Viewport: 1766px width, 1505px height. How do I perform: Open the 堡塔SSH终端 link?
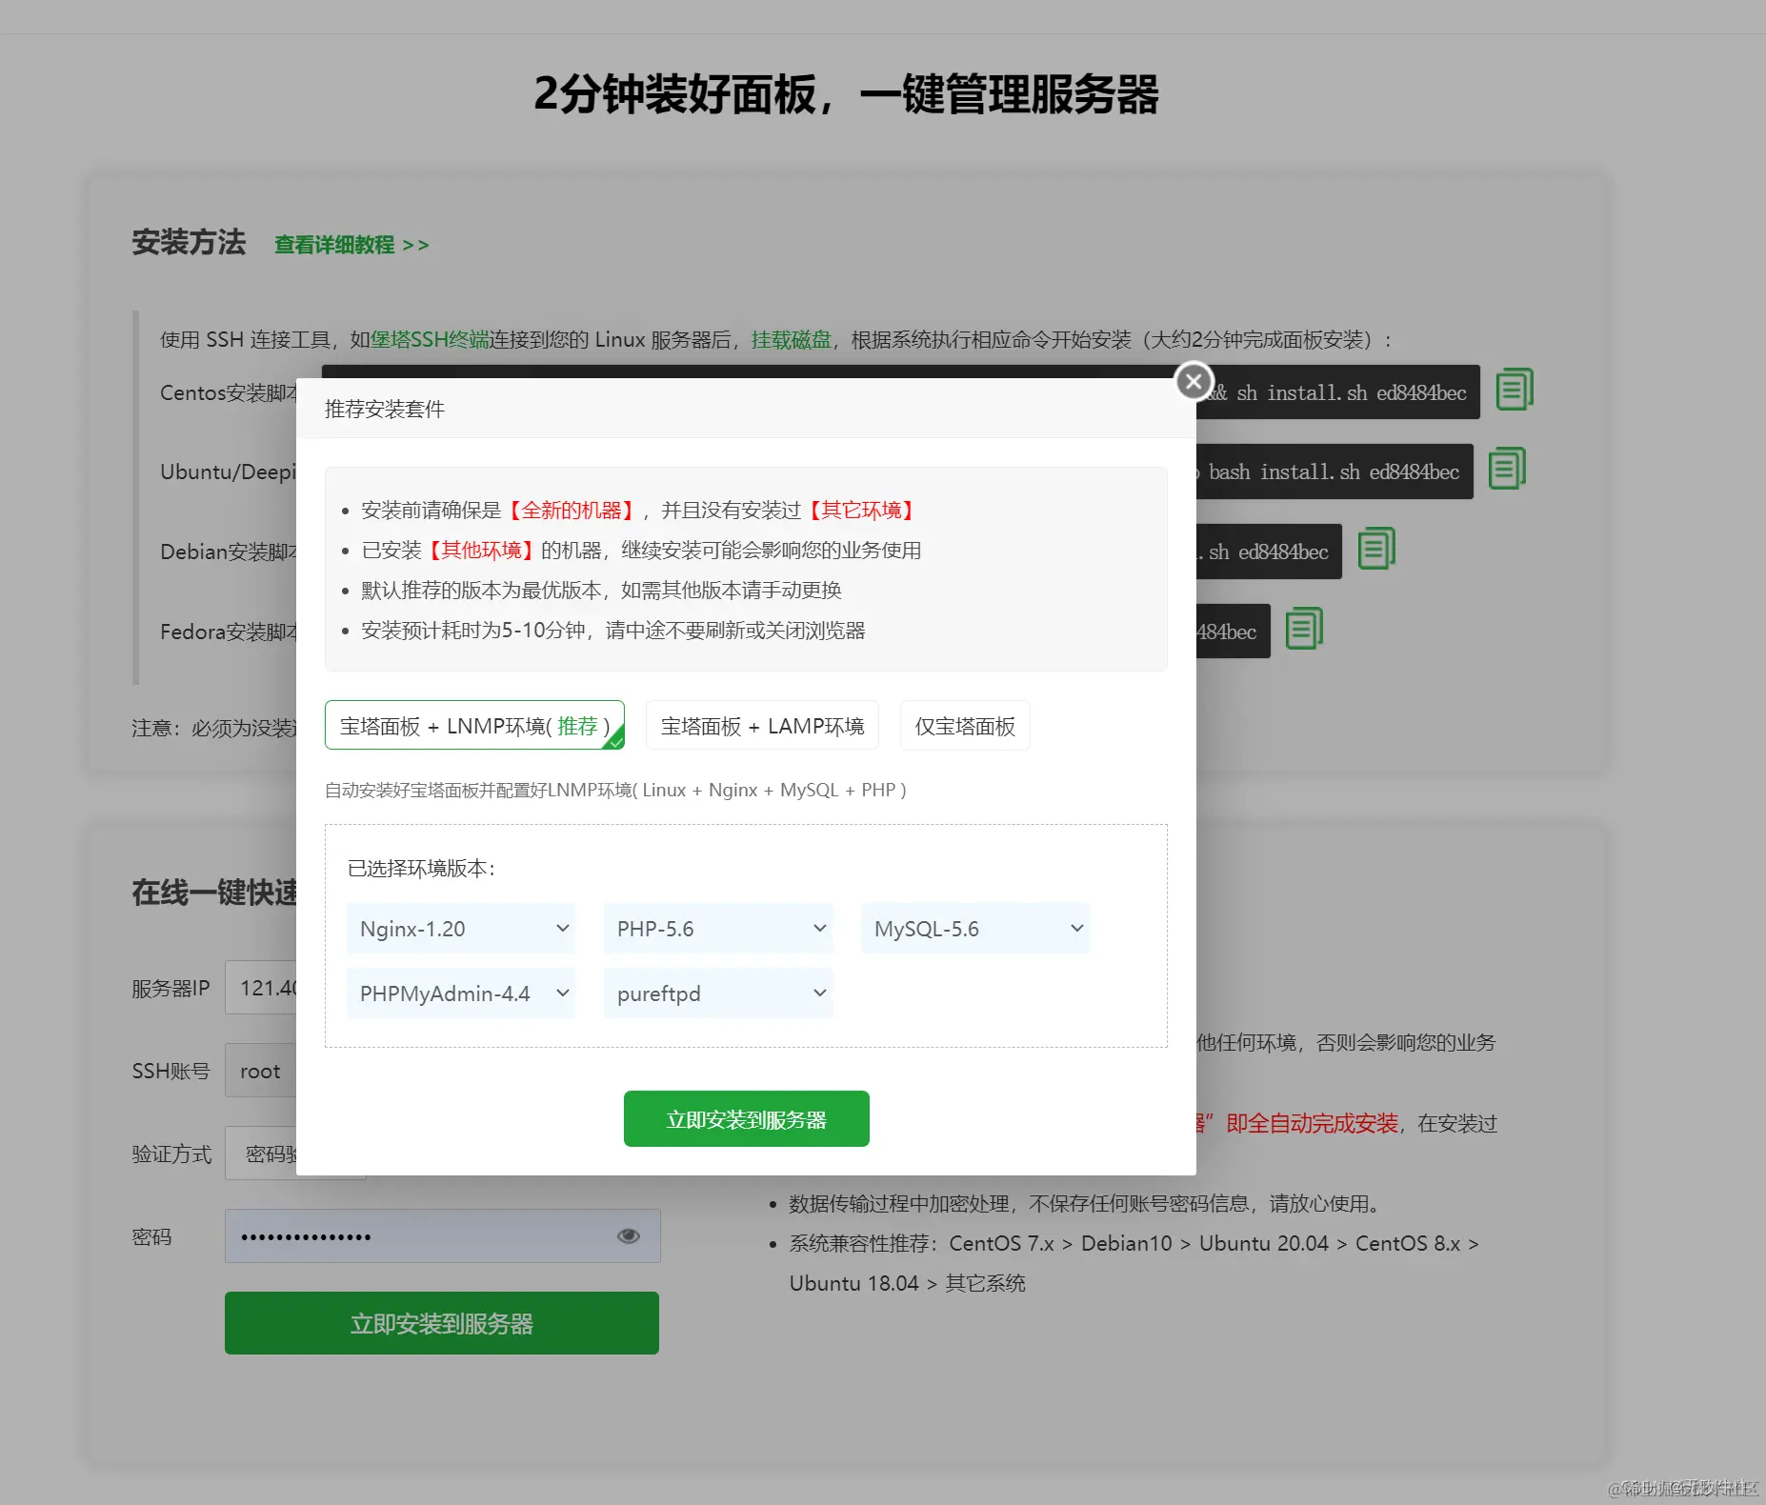[430, 340]
